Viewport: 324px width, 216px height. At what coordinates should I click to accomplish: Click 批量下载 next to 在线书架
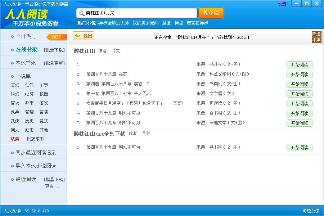54,50
